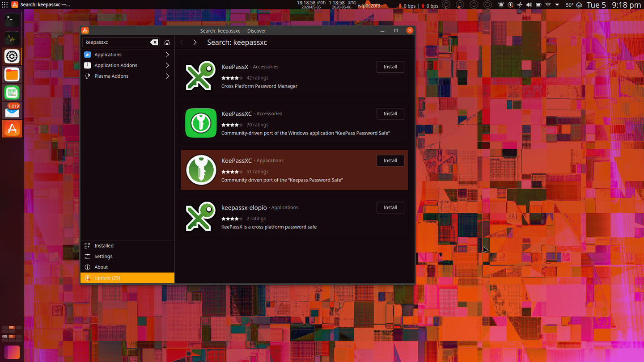Click the 42 ratings stars
644x362 pixels.
pyautogui.click(x=232, y=78)
